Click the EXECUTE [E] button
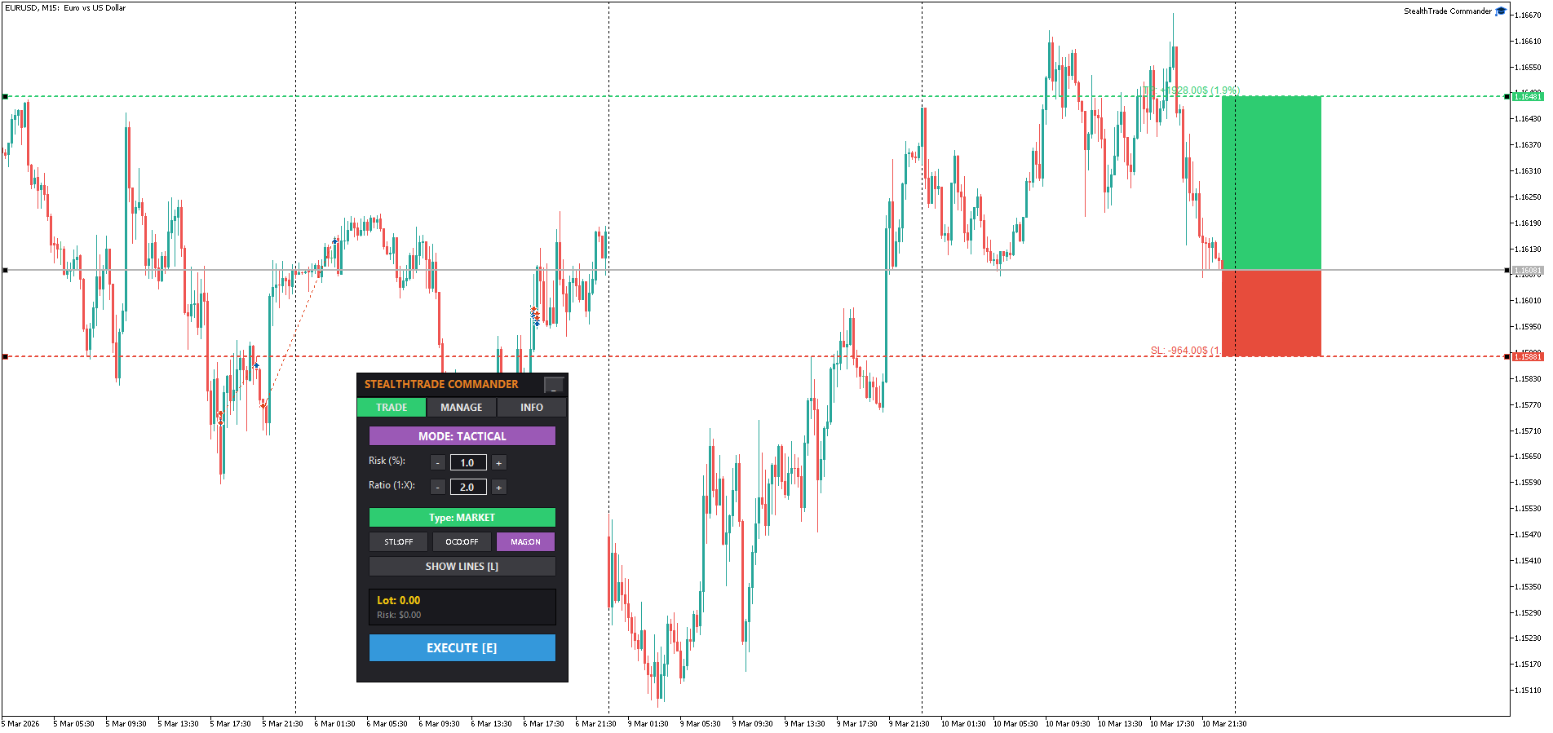The width and height of the screenshot is (1553, 733). [462, 648]
